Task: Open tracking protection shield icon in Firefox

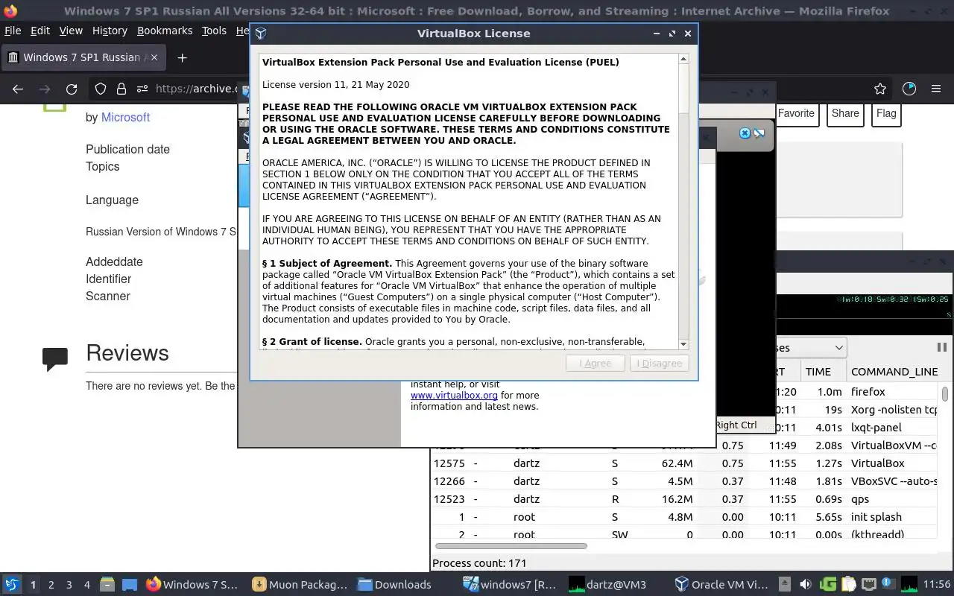Action: click(x=101, y=89)
